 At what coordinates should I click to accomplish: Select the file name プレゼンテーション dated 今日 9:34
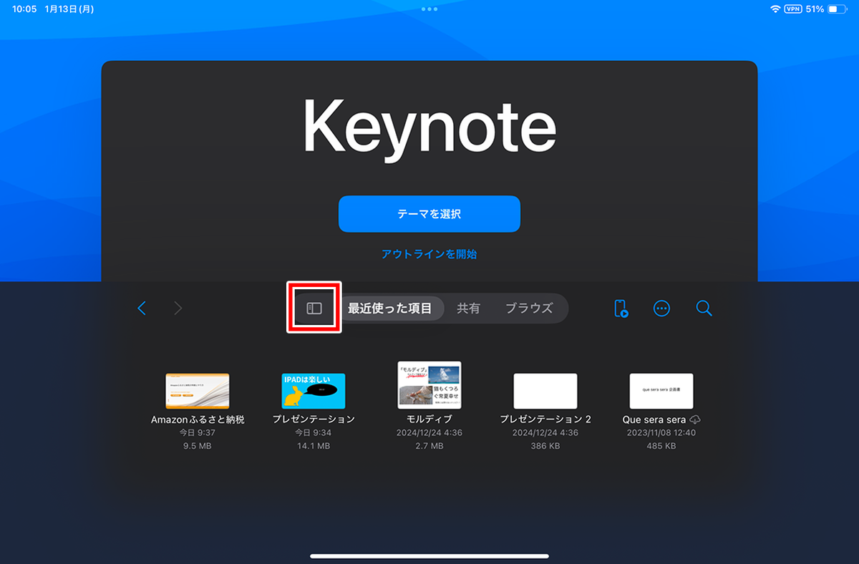click(314, 419)
